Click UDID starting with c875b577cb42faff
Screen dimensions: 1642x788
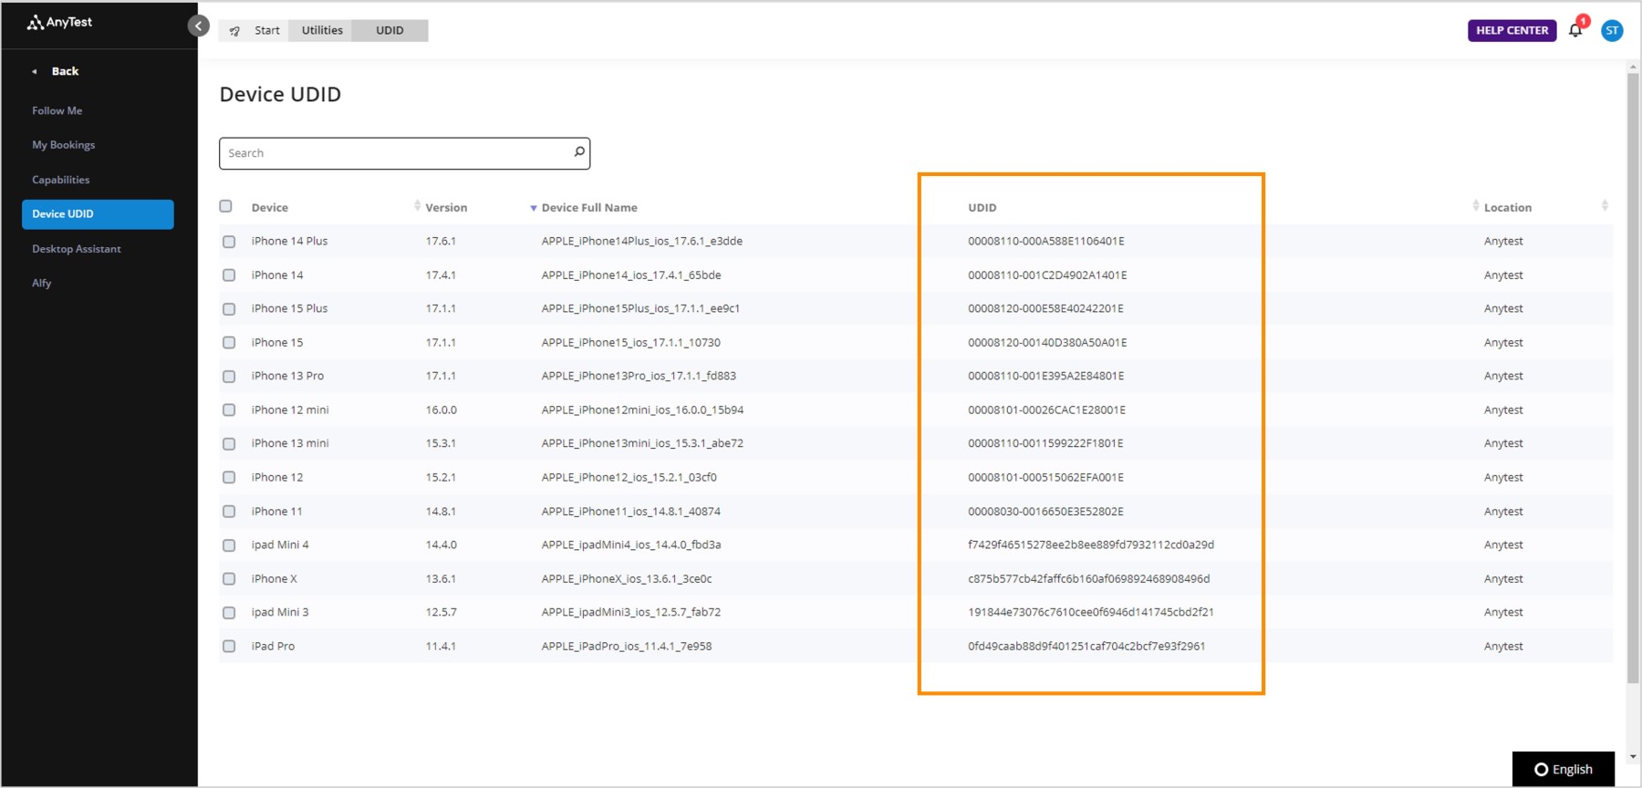(1088, 579)
